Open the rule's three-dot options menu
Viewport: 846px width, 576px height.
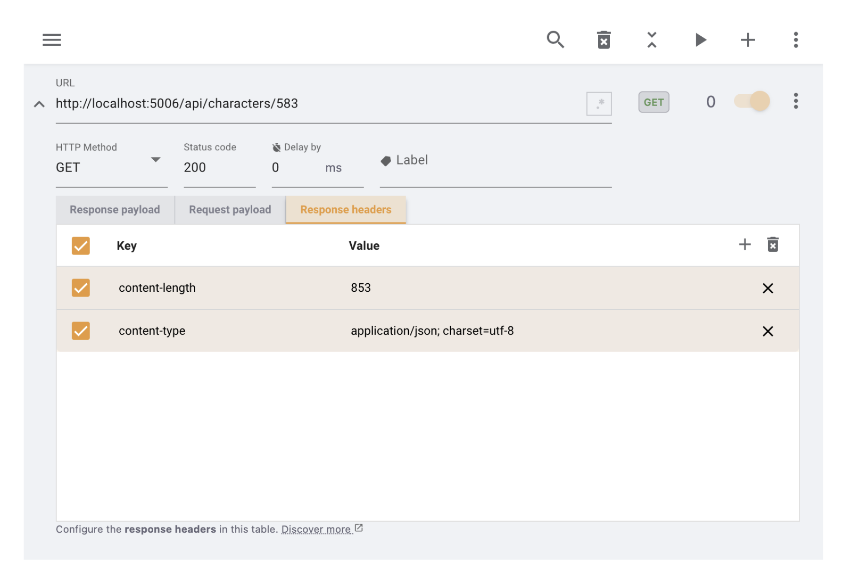point(796,101)
